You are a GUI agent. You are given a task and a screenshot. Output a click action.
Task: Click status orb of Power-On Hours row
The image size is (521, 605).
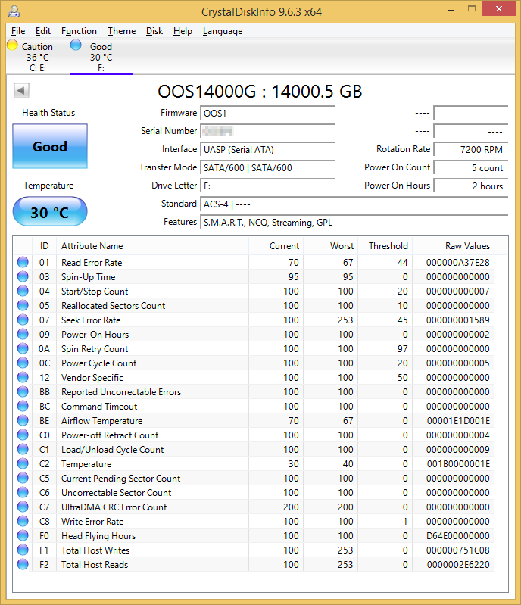click(x=23, y=334)
